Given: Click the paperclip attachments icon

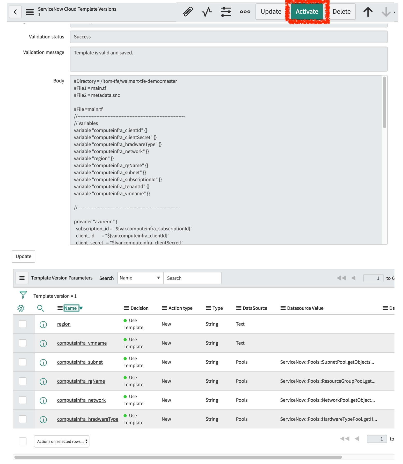Looking at the screenshot, I should point(188,12).
